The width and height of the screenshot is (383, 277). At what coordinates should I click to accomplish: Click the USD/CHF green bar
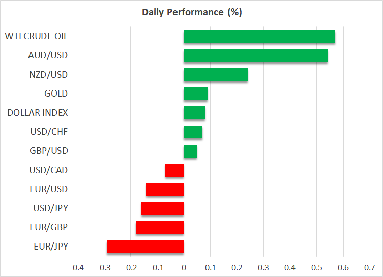pyautogui.click(x=193, y=132)
